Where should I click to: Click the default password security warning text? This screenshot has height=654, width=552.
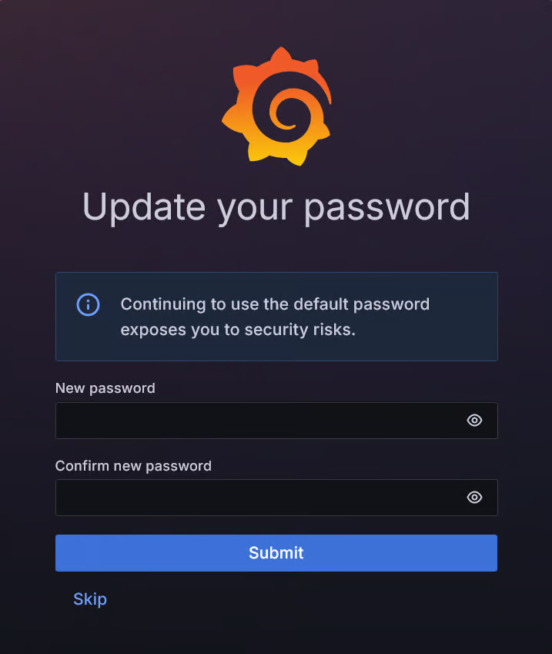point(275,317)
